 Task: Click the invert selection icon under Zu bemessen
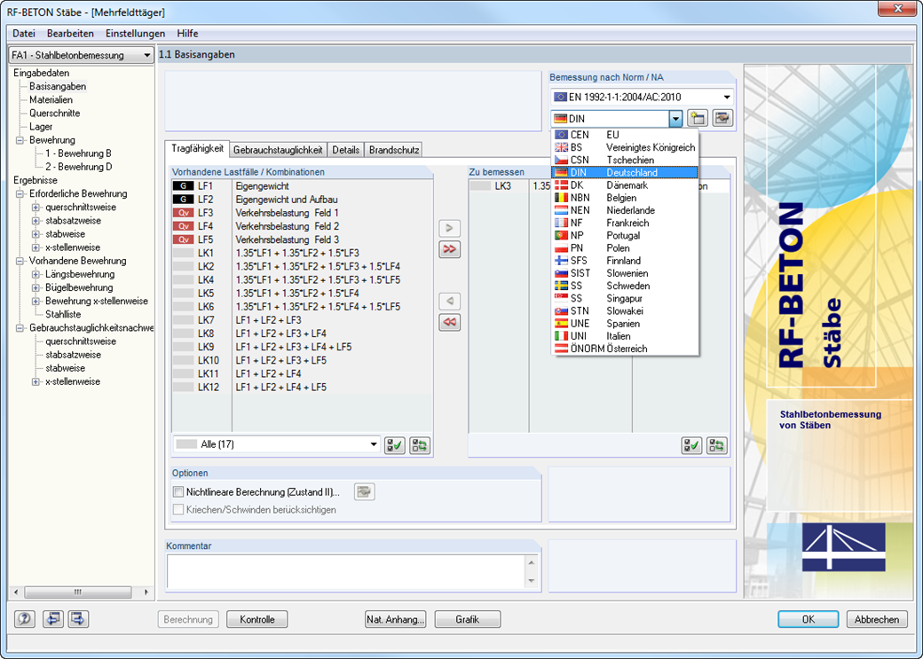click(717, 445)
